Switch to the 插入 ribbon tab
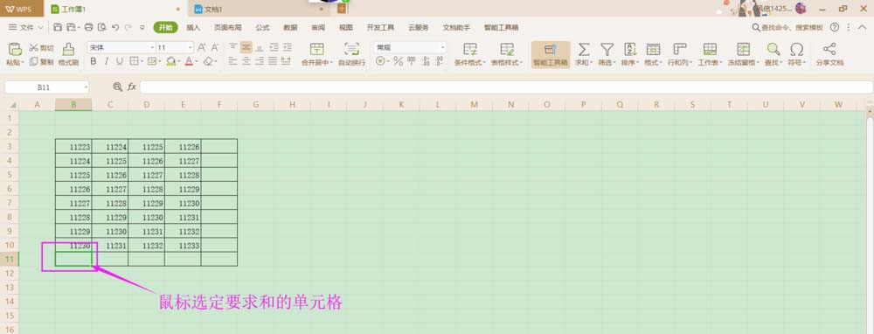This screenshot has width=874, height=334. pos(193,27)
